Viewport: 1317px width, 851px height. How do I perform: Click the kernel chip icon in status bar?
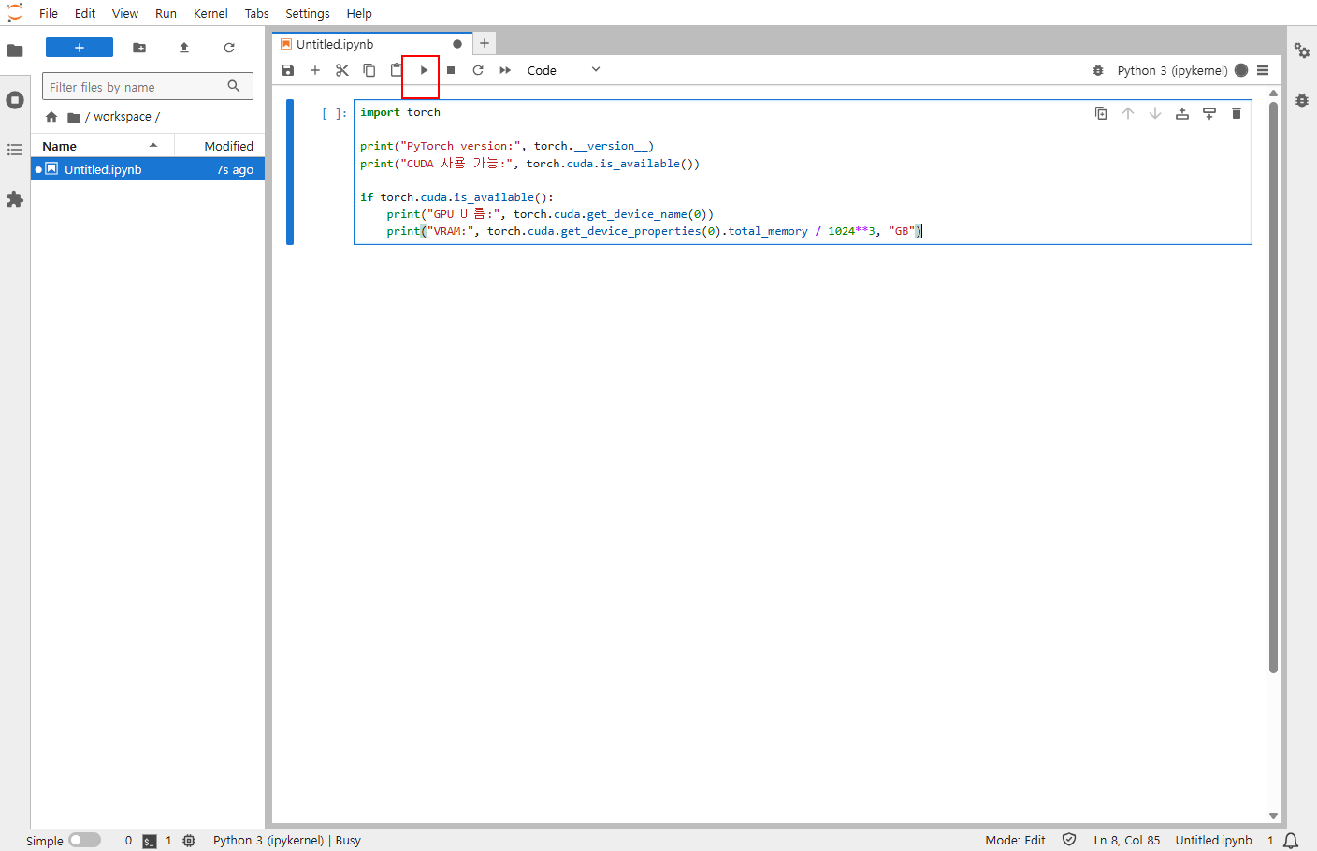pyautogui.click(x=189, y=841)
